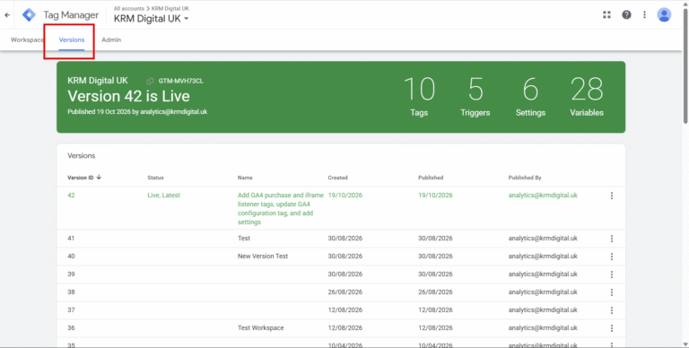The height and width of the screenshot is (348, 689).
Task: Open more actions for version 36
Action: tap(612, 328)
